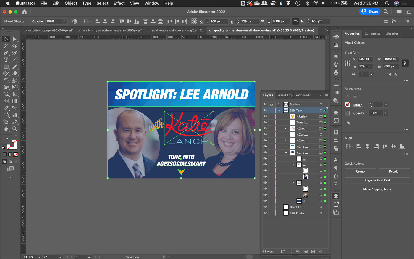Hide the <Guid... sublayer
Image resolution: width=414 pixels, height=259 pixels.
coord(265,134)
